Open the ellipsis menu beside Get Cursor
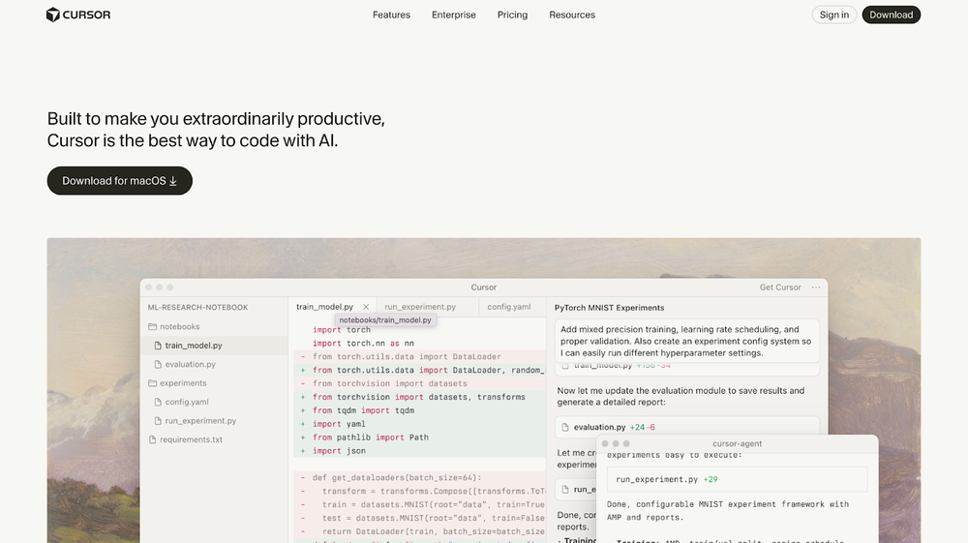Image resolution: width=968 pixels, height=543 pixels. (x=817, y=287)
